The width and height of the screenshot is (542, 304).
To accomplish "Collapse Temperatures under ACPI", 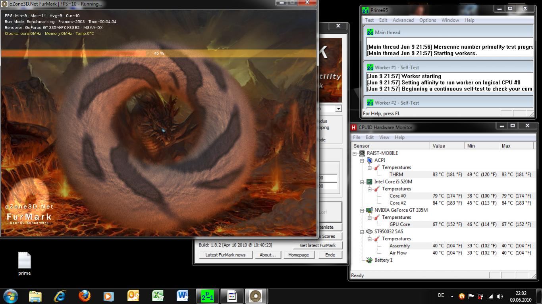I will coord(370,168).
